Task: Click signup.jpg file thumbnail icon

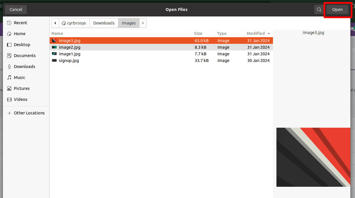Action: [x=54, y=61]
